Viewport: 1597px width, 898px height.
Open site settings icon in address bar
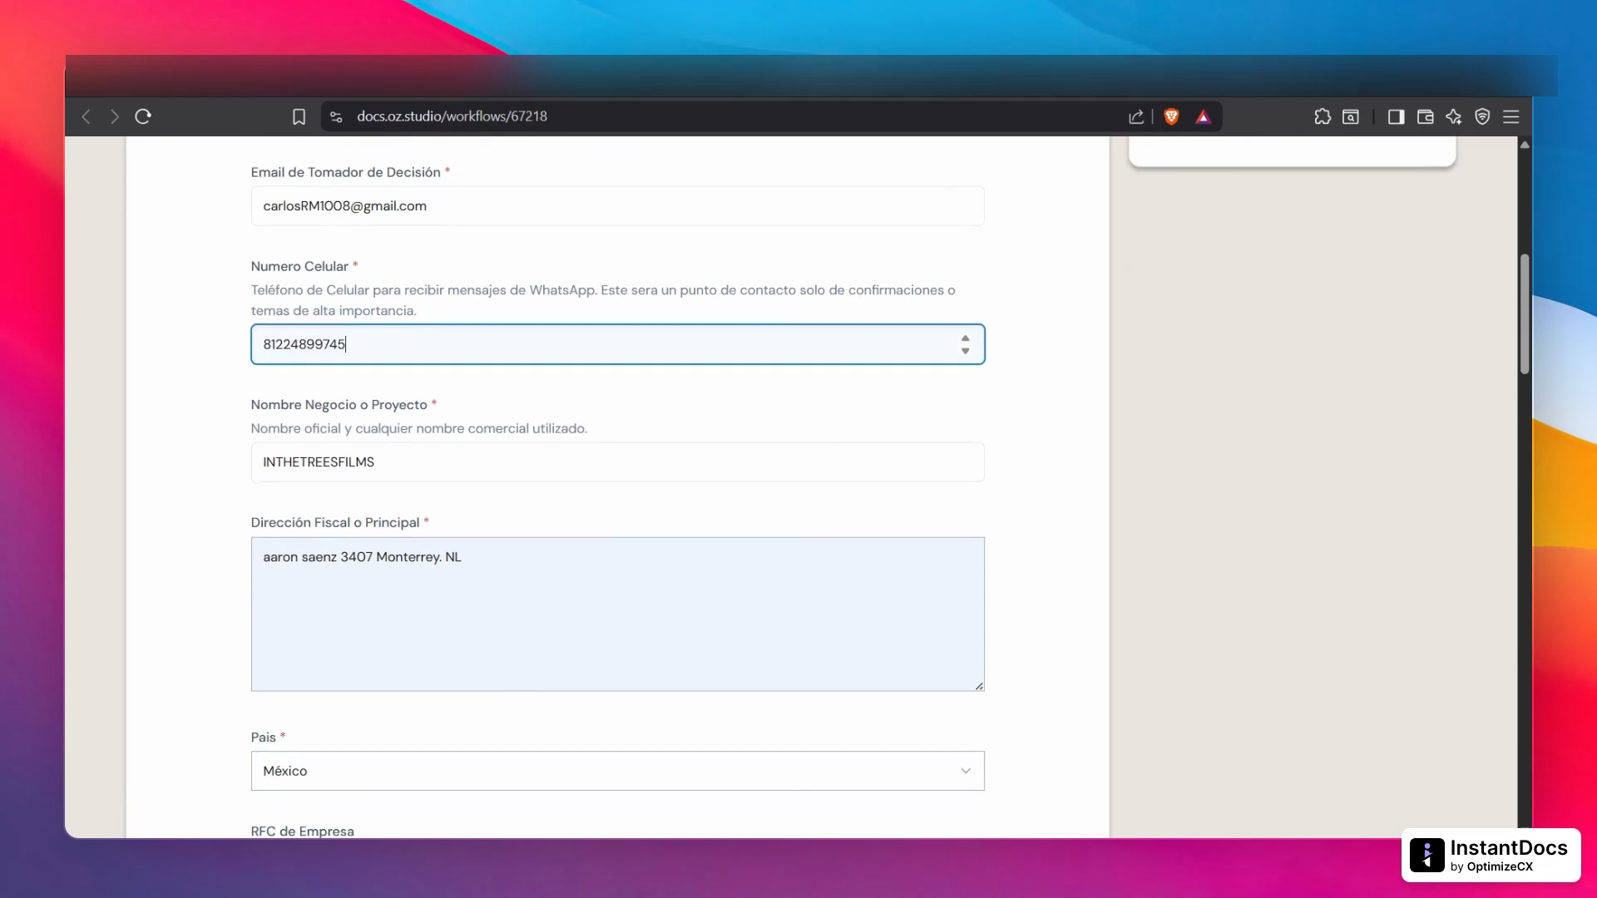pyautogui.click(x=336, y=116)
